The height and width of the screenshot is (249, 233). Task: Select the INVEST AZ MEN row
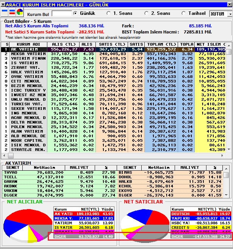point(114,95)
